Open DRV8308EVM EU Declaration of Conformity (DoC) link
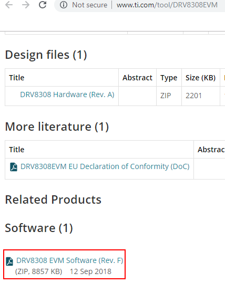The image size is (225, 284). 105,166
